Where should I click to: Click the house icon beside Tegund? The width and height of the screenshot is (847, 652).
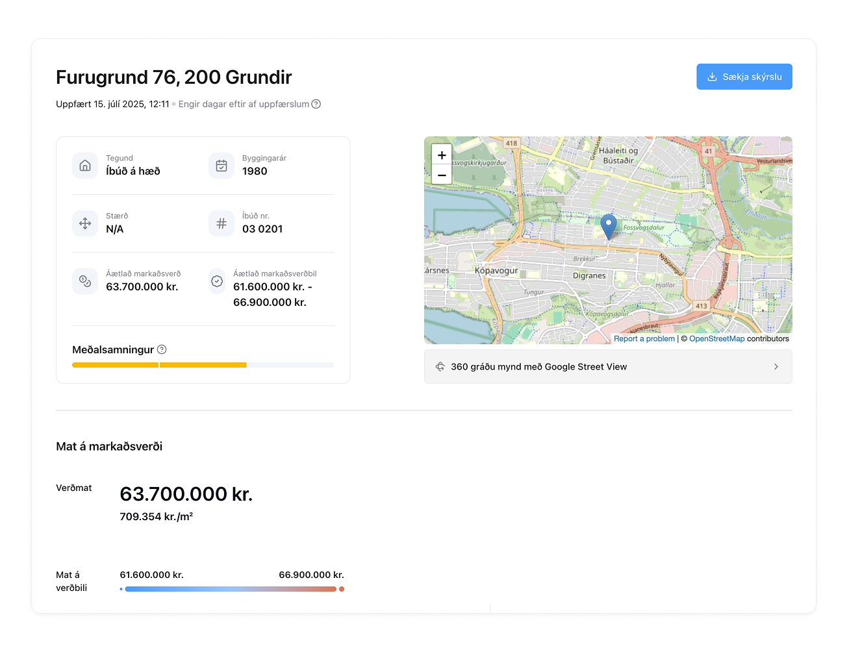point(85,166)
